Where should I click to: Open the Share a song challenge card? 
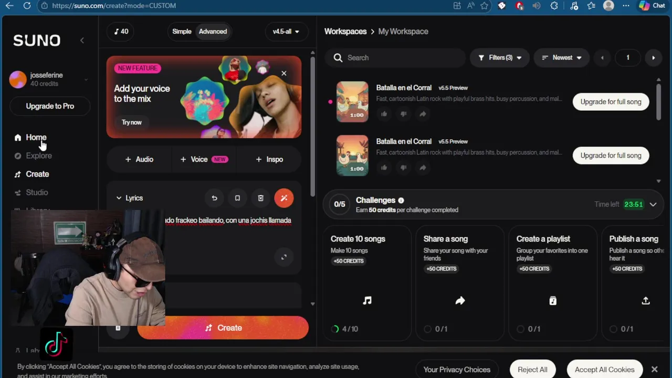(459, 283)
